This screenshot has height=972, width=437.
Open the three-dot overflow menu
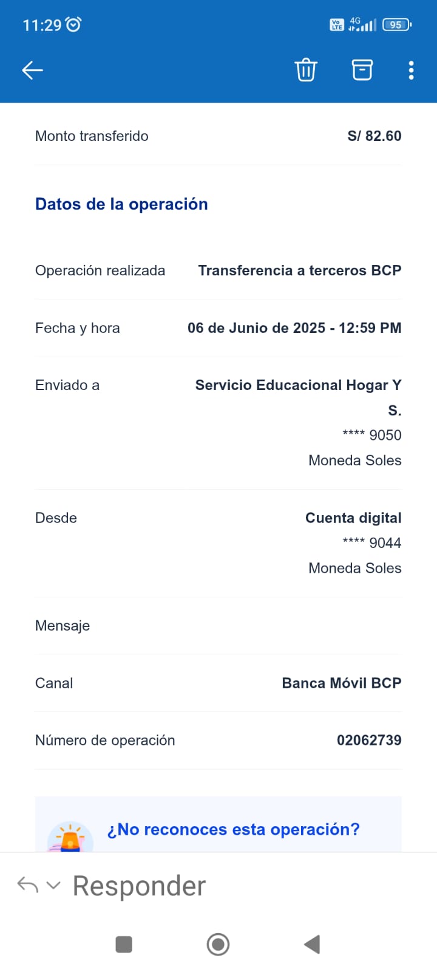click(x=412, y=70)
